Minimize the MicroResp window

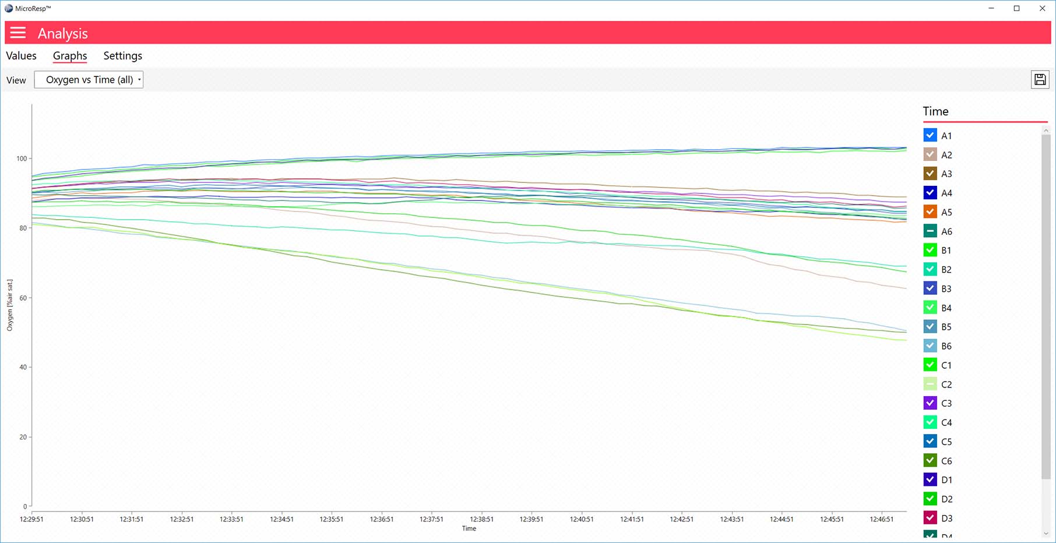pos(991,8)
